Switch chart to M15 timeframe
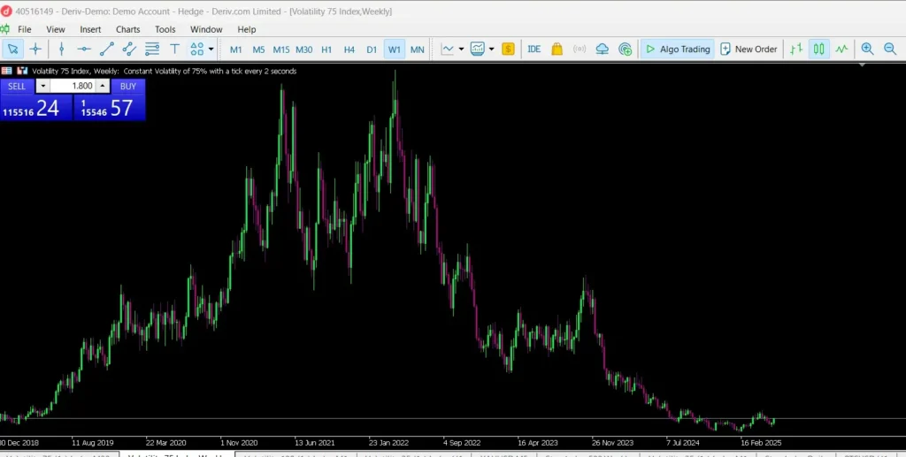Viewport: 906px width, 457px height. pyautogui.click(x=280, y=50)
